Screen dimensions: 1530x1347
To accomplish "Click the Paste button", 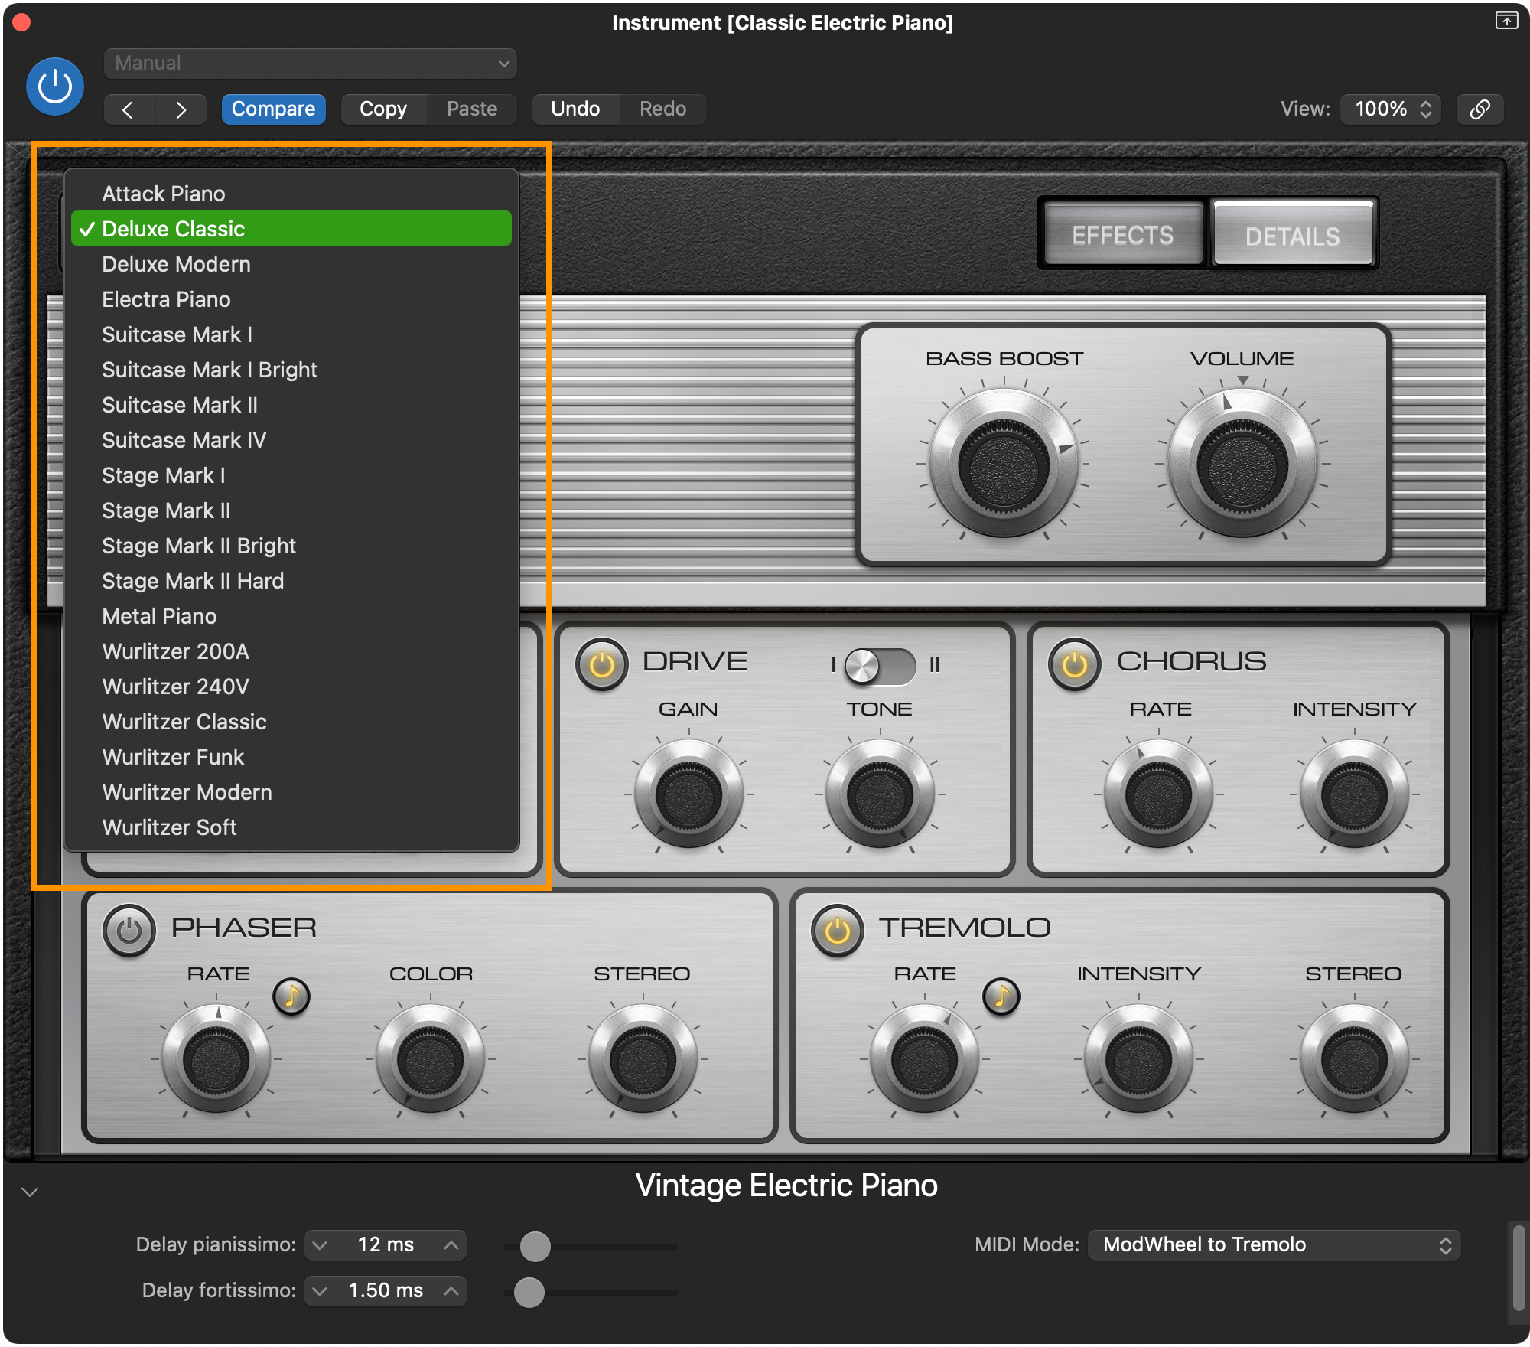I will 472,109.
